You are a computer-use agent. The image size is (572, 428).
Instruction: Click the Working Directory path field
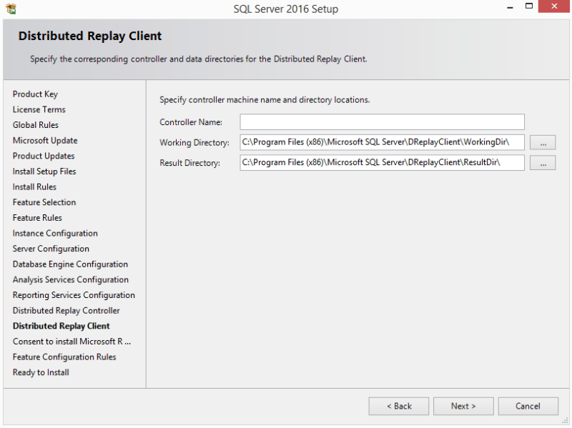click(x=382, y=142)
